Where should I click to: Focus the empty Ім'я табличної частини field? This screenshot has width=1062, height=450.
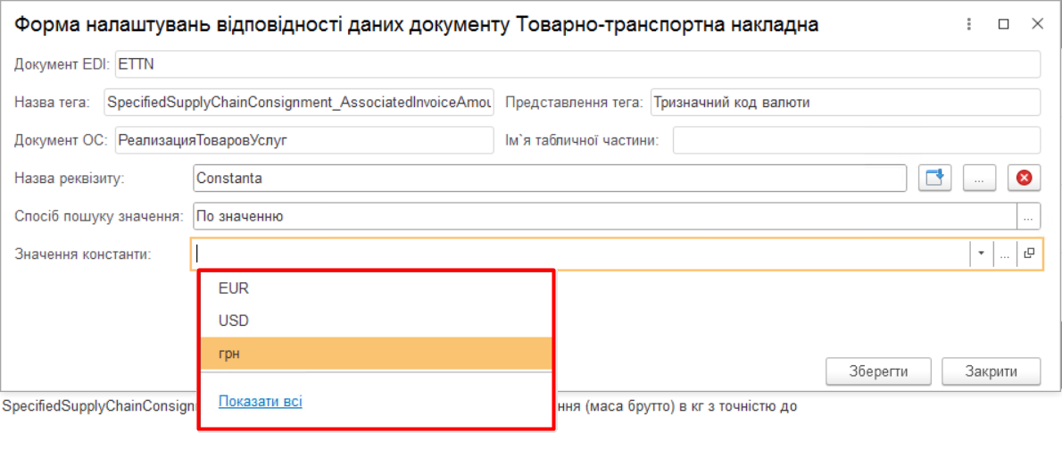(x=856, y=141)
